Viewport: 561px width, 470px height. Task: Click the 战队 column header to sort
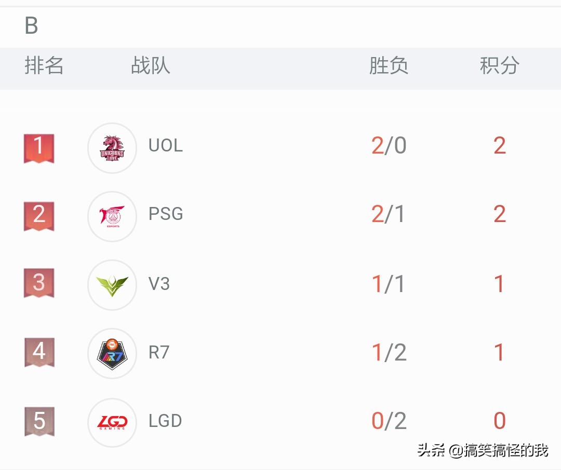(151, 66)
